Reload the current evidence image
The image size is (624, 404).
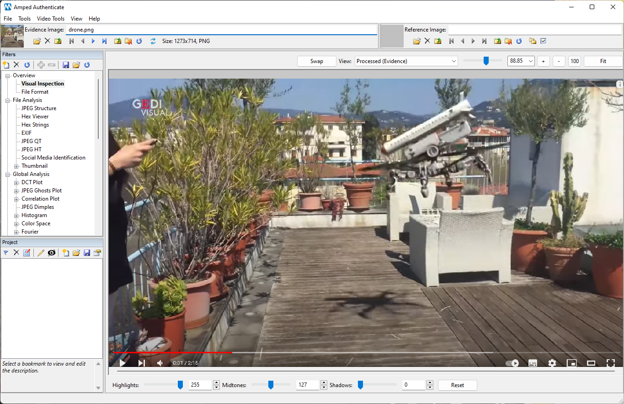[x=139, y=41]
